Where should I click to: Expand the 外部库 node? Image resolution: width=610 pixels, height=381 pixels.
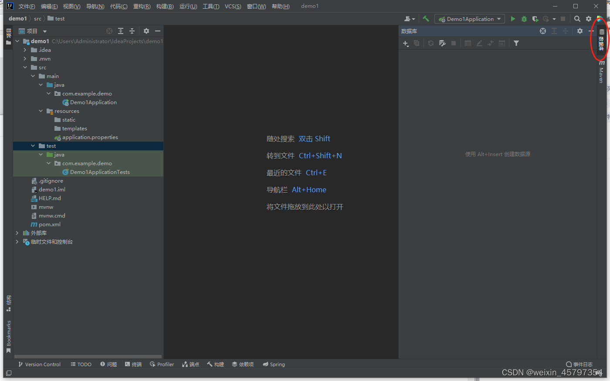(x=17, y=233)
